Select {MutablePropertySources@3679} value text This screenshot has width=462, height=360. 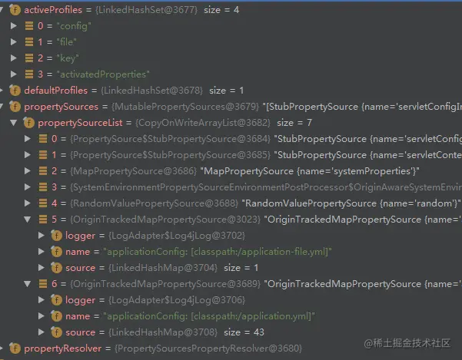tap(185, 107)
